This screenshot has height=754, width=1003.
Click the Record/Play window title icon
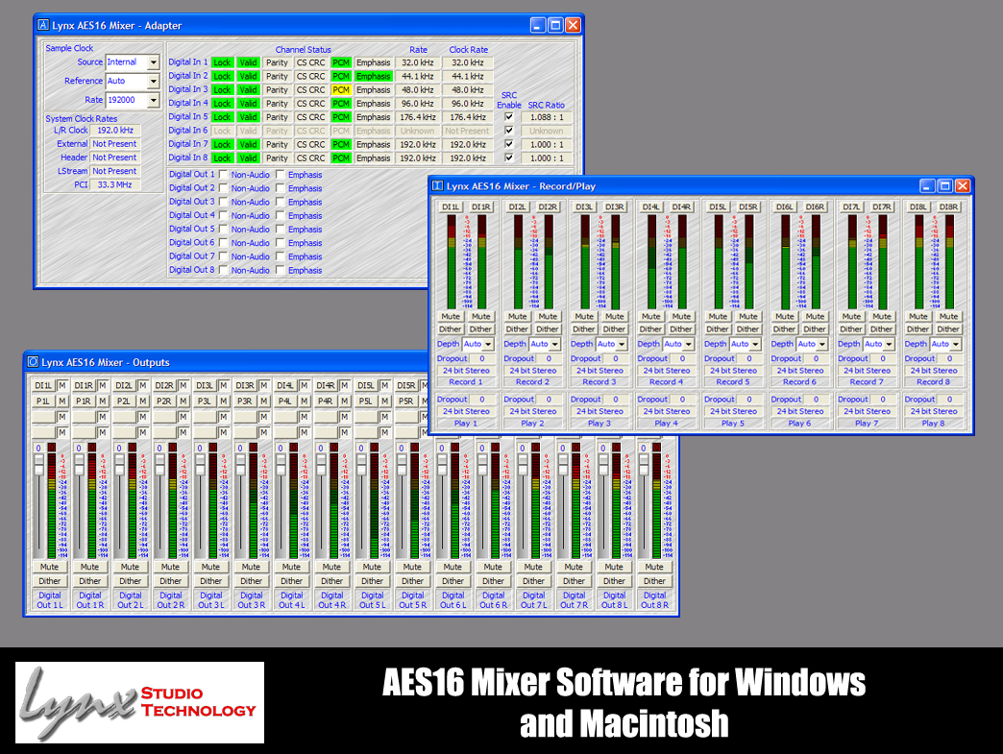[x=438, y=185]
